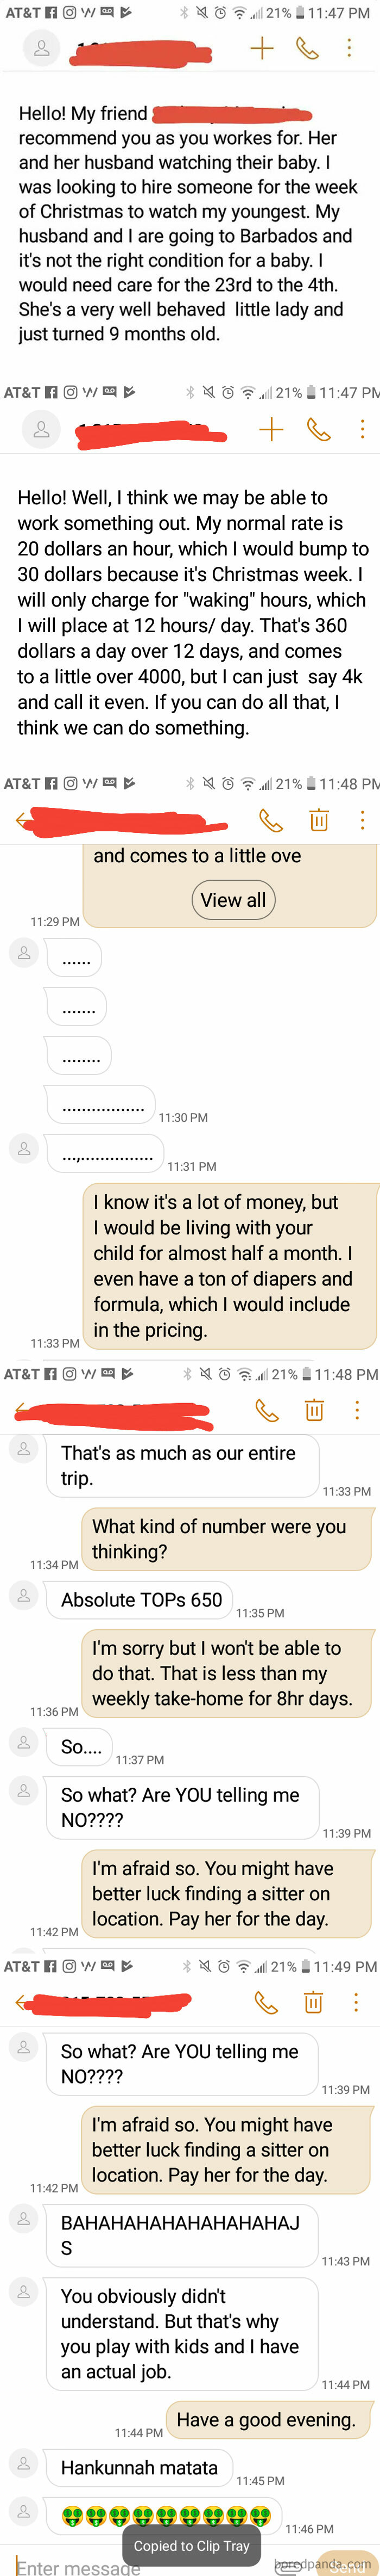
Task: Toggle the mute notification icon
Action: pos(202,12)
